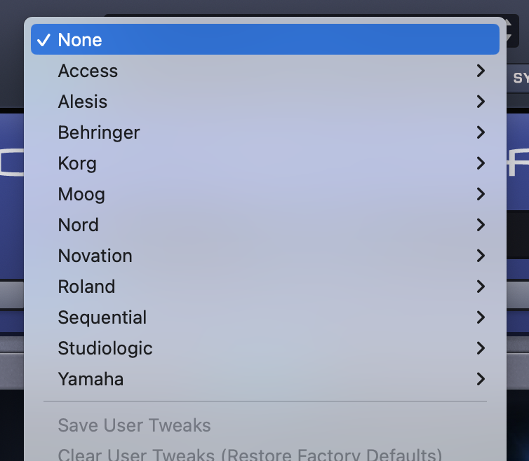This screenshot has width=529, height=461.
Task: Click the chevron arrow next to Novation
Action: (x=481, y=256)
